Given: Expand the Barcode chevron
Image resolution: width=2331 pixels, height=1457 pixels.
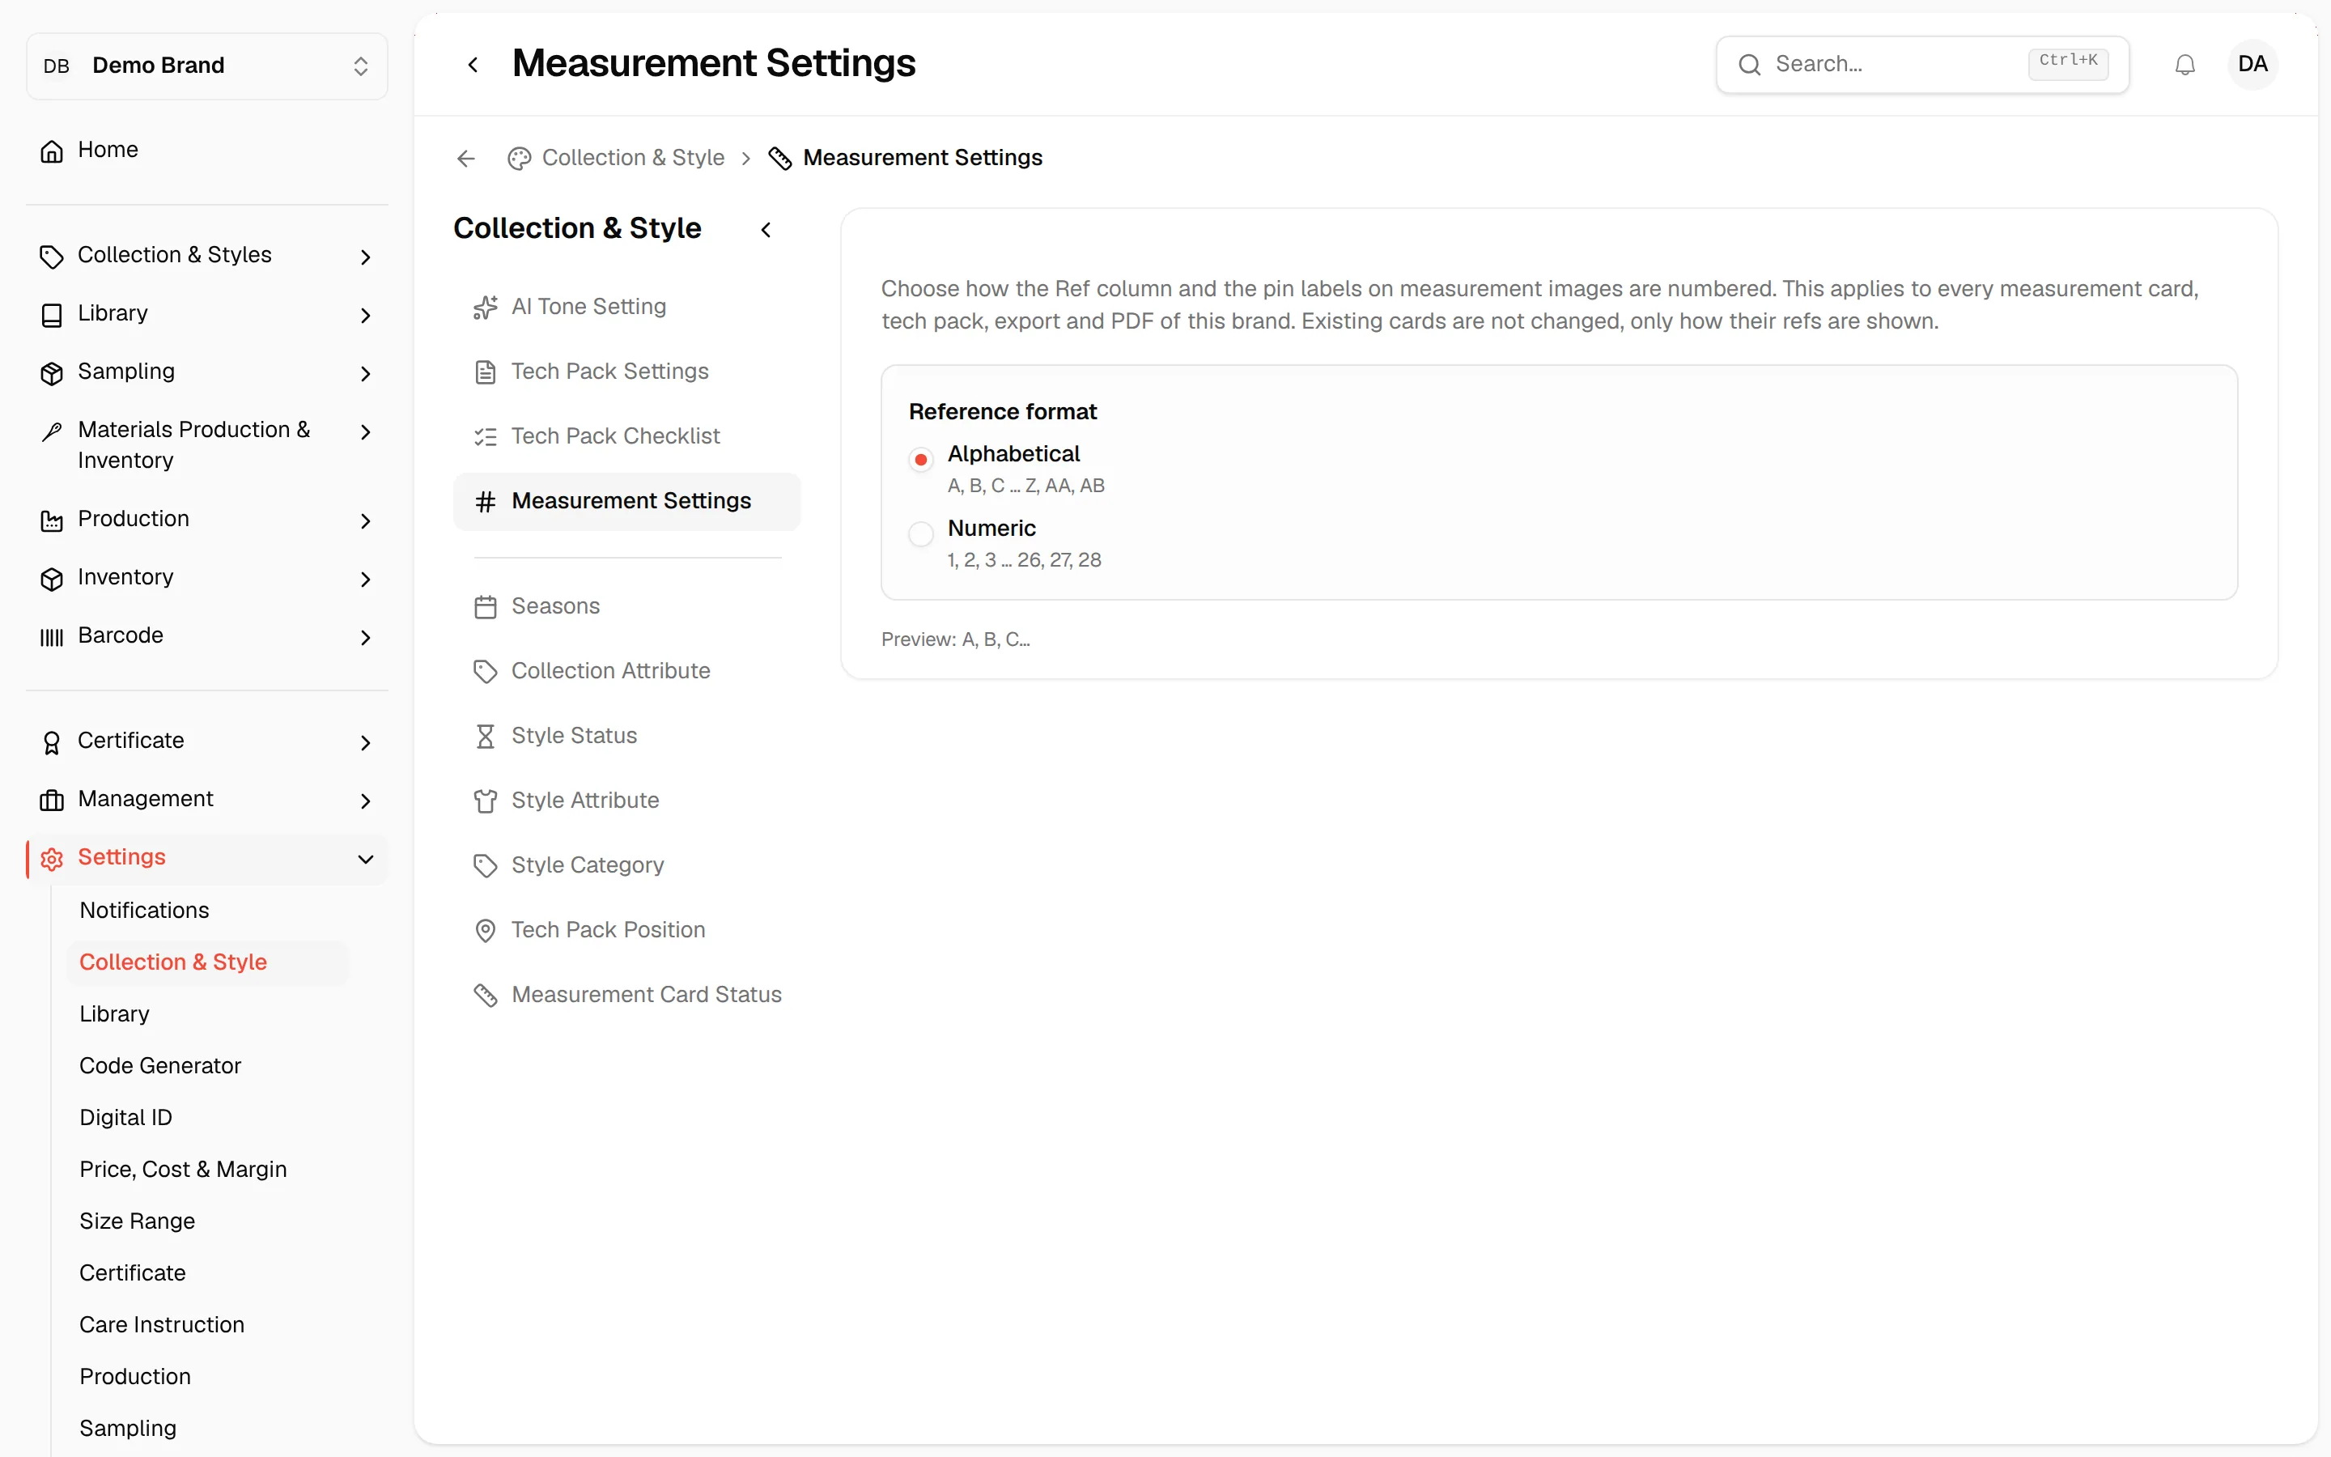Looking at the screenshot, I should [x=365, y=637].
